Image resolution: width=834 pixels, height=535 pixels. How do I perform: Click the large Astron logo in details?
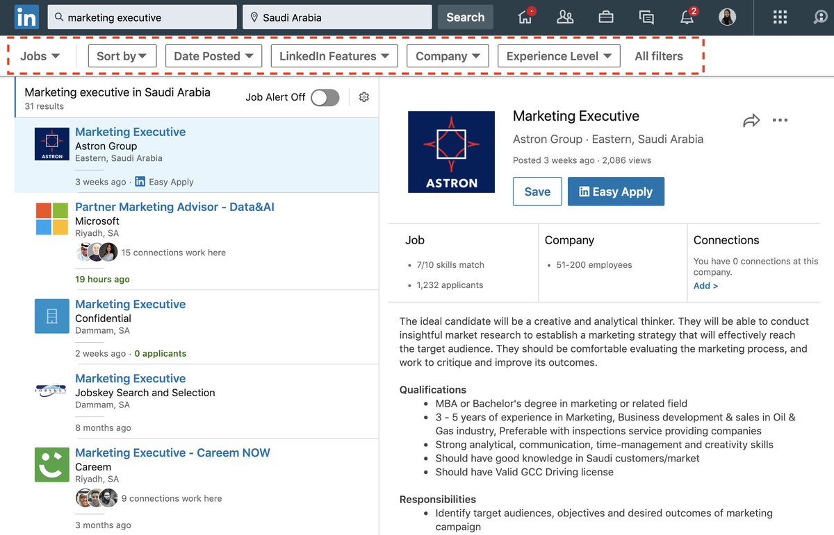452,152
